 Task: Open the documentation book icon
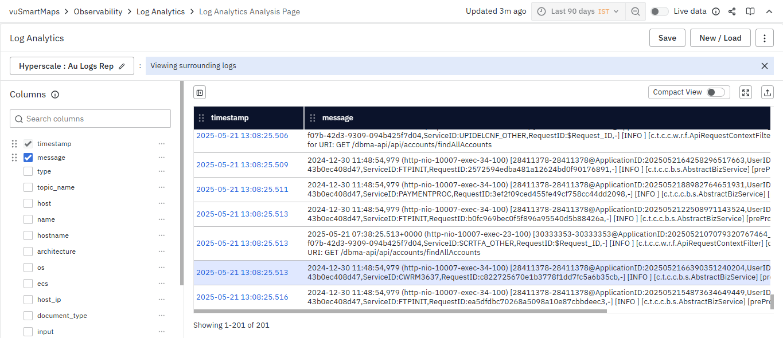tap(750, 11)
